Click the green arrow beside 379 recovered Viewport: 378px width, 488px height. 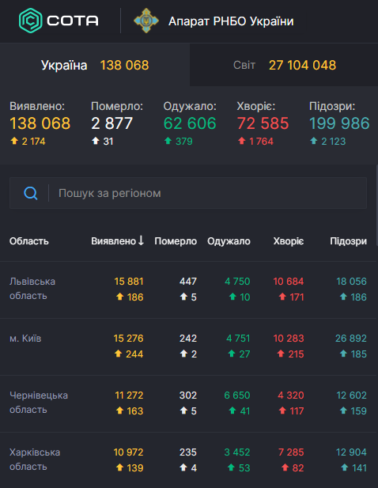point(168,141)
